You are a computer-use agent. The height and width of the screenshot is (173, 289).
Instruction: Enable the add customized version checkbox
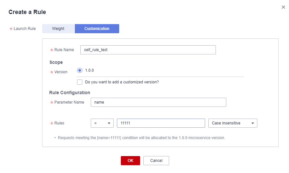(x=80, y=82)
